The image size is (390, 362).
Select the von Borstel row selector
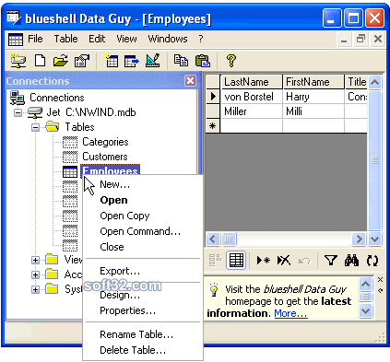[213, 97]
